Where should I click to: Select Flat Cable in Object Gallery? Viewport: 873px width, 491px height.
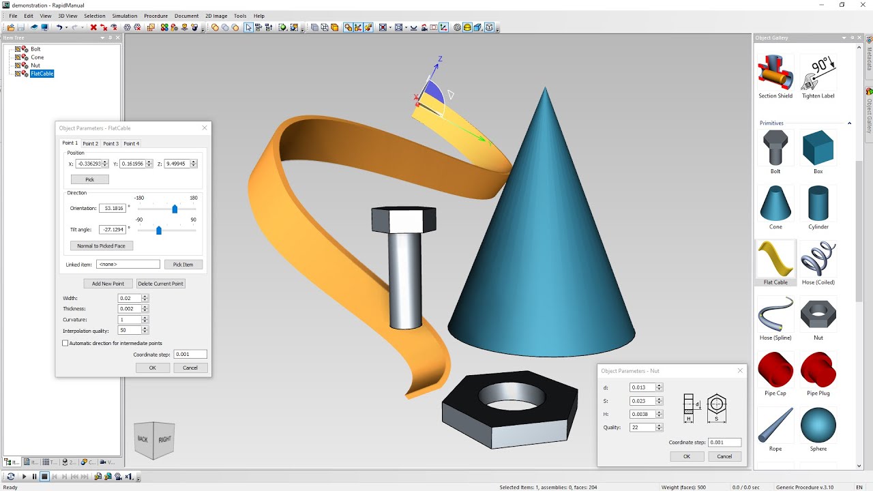point(775,263)
